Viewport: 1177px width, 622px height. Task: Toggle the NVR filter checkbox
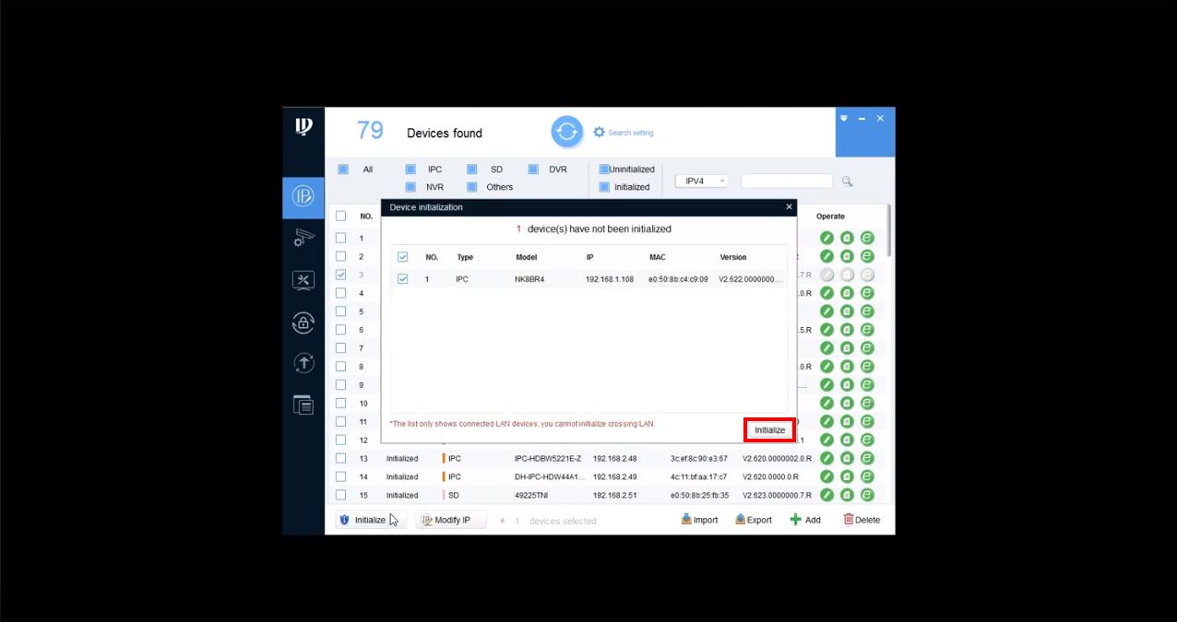point(410,187)
